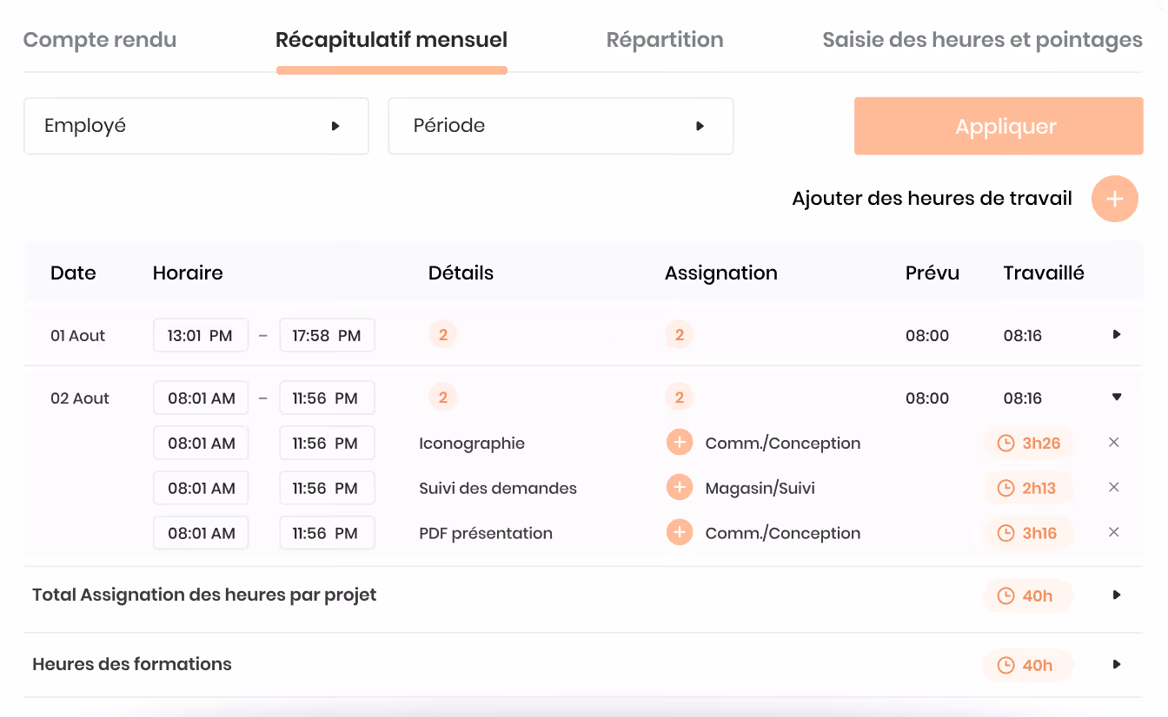Click the clock icon of the 3h16 badge
Screen dimensions: 1168x717
click(x=1005, y=534)
